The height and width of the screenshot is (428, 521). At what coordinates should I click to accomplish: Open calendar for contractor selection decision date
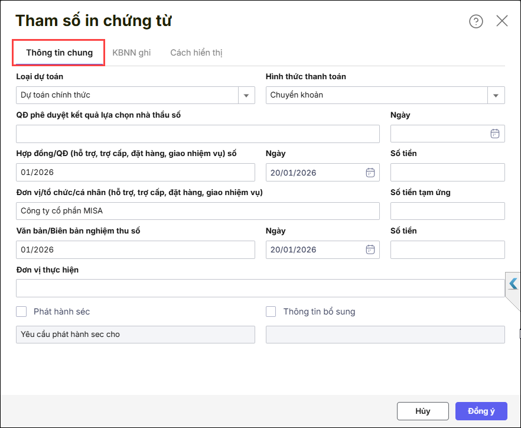pyautogui.click(x=494, y=134)
